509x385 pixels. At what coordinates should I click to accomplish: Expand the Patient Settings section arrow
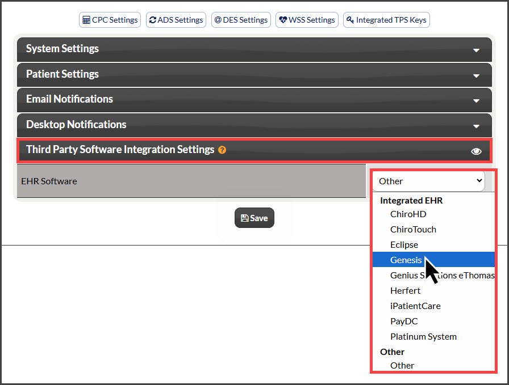pyautogui.click(x=476, y=76)
